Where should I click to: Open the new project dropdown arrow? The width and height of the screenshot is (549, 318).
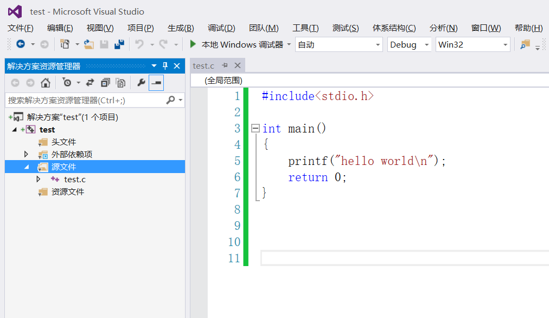77,44
